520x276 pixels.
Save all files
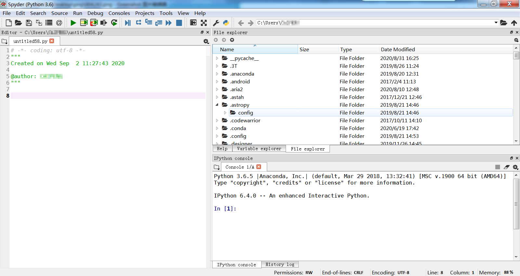click(x=39, y=23)
